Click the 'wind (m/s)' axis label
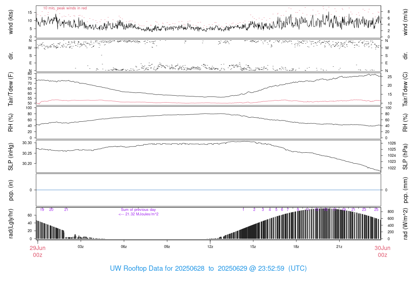 tap(406, 22)
